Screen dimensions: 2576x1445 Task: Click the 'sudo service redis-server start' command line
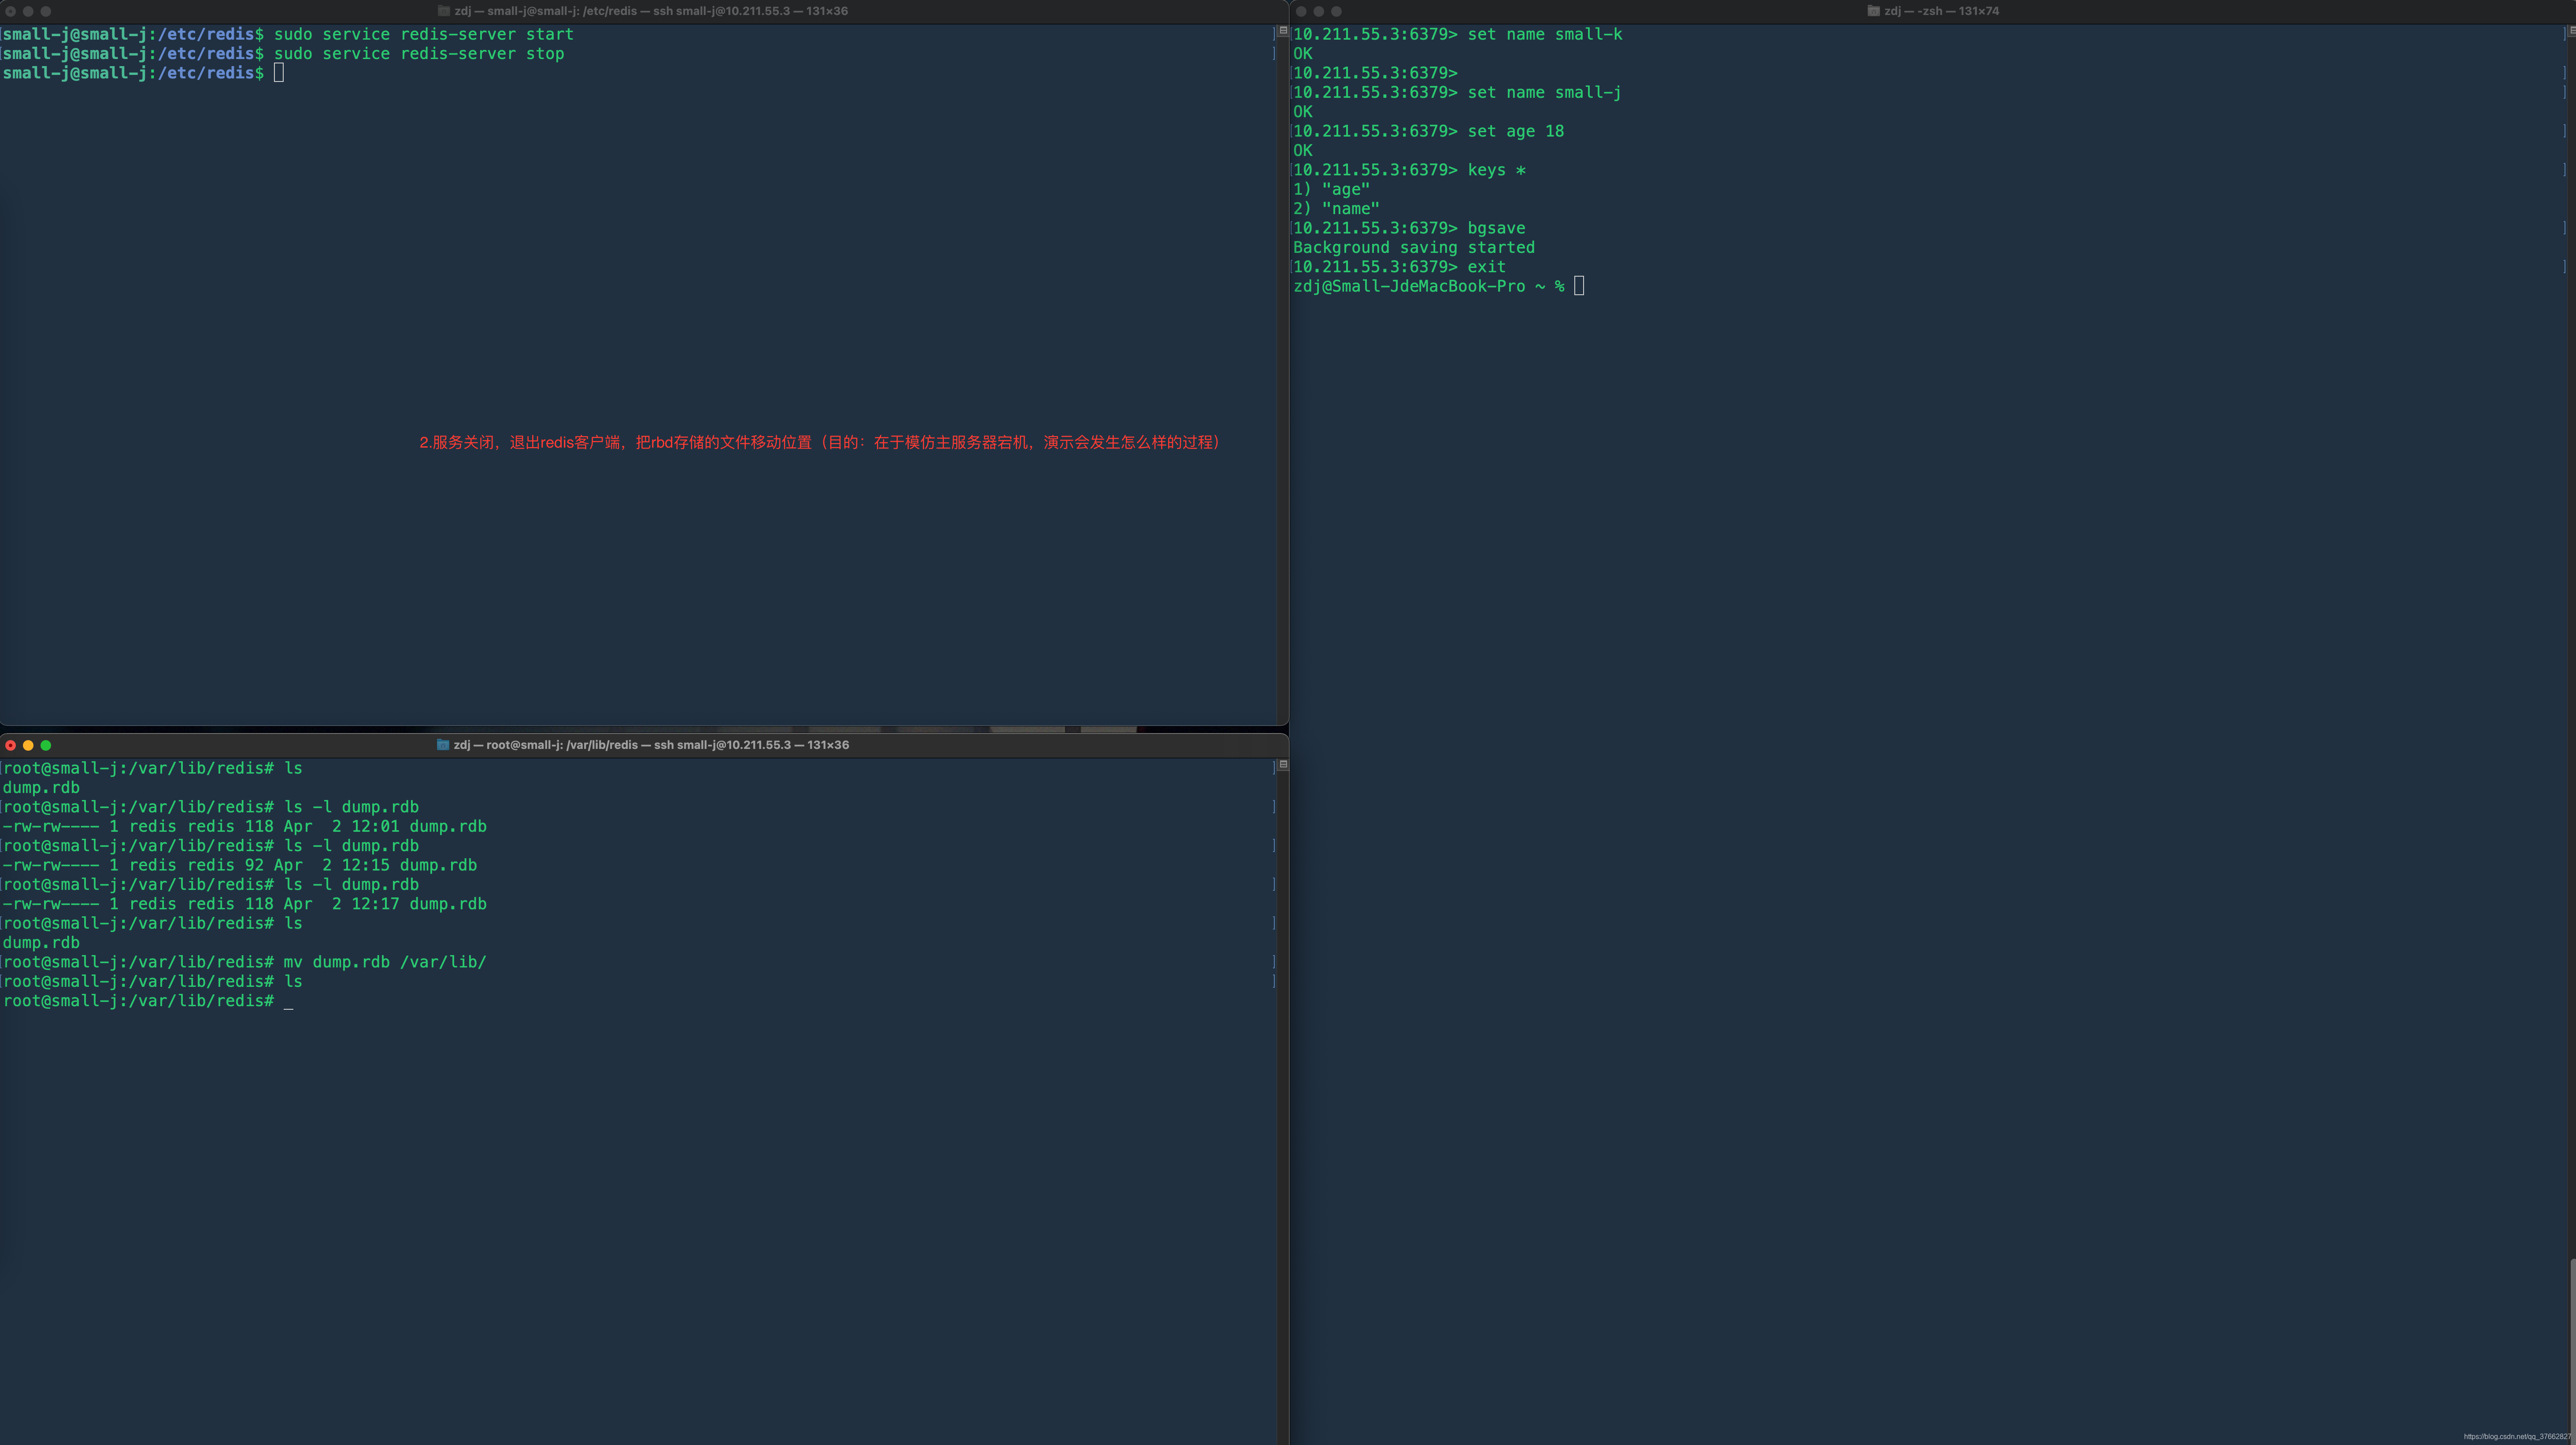tap(288, 34)
